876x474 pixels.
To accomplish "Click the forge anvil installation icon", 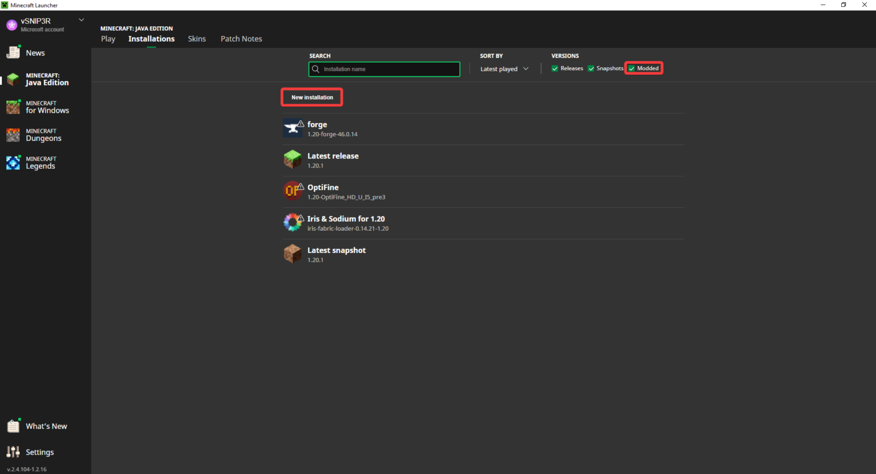I will 293,128.
